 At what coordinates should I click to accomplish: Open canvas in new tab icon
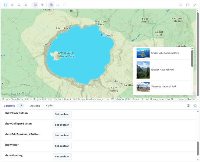(187, 5)
